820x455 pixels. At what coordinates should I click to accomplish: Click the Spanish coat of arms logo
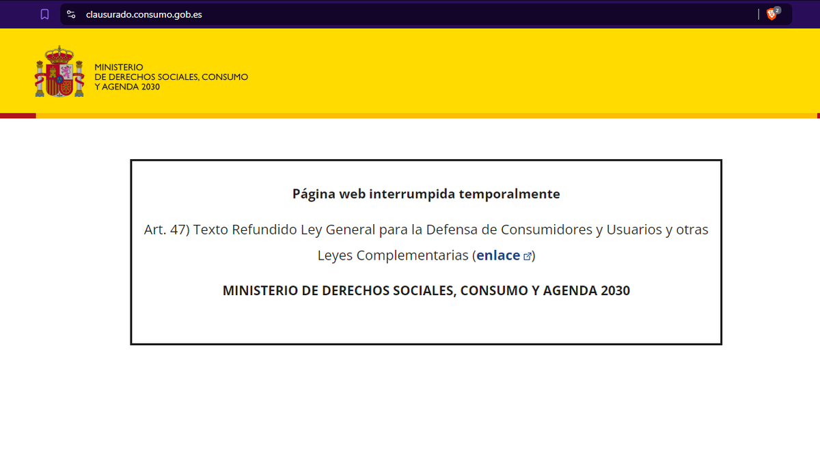(x=59, y=72)
